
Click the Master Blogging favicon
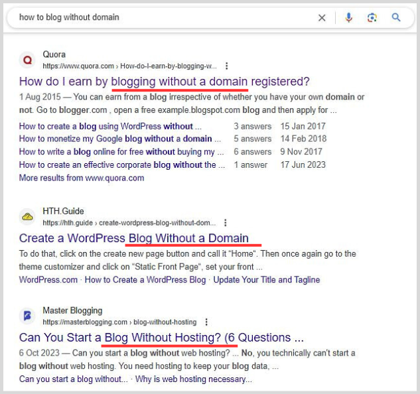tap(27, 316)
